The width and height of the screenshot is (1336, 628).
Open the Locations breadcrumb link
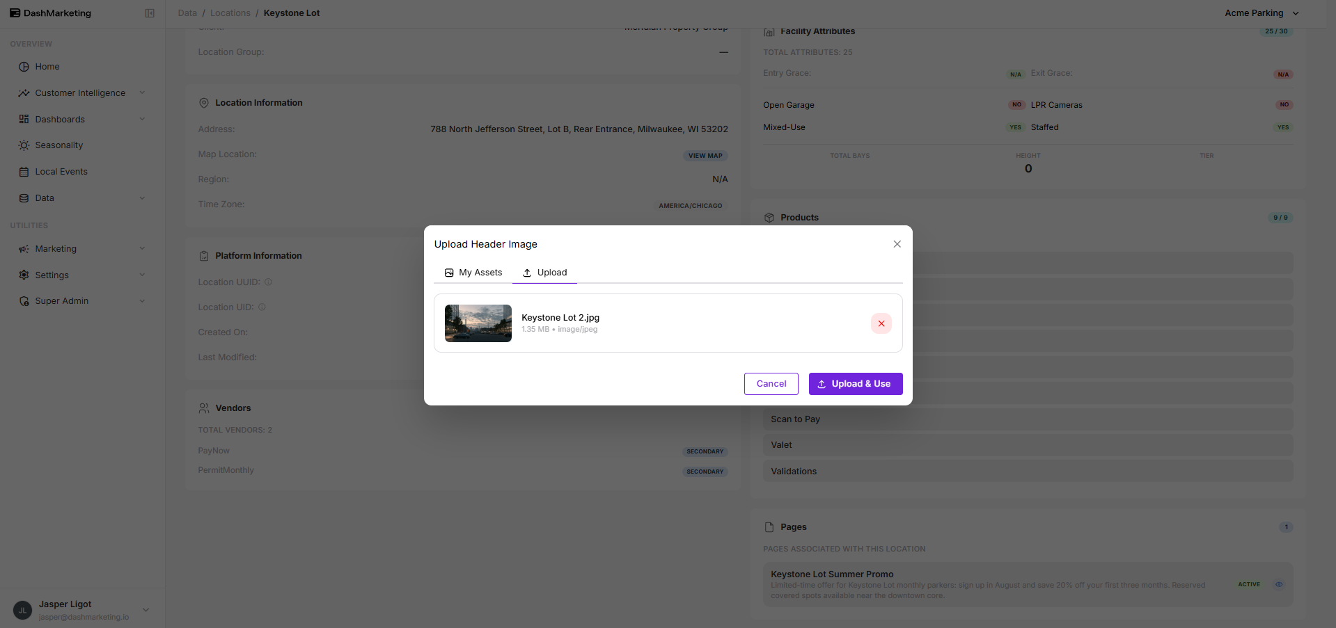230,13
